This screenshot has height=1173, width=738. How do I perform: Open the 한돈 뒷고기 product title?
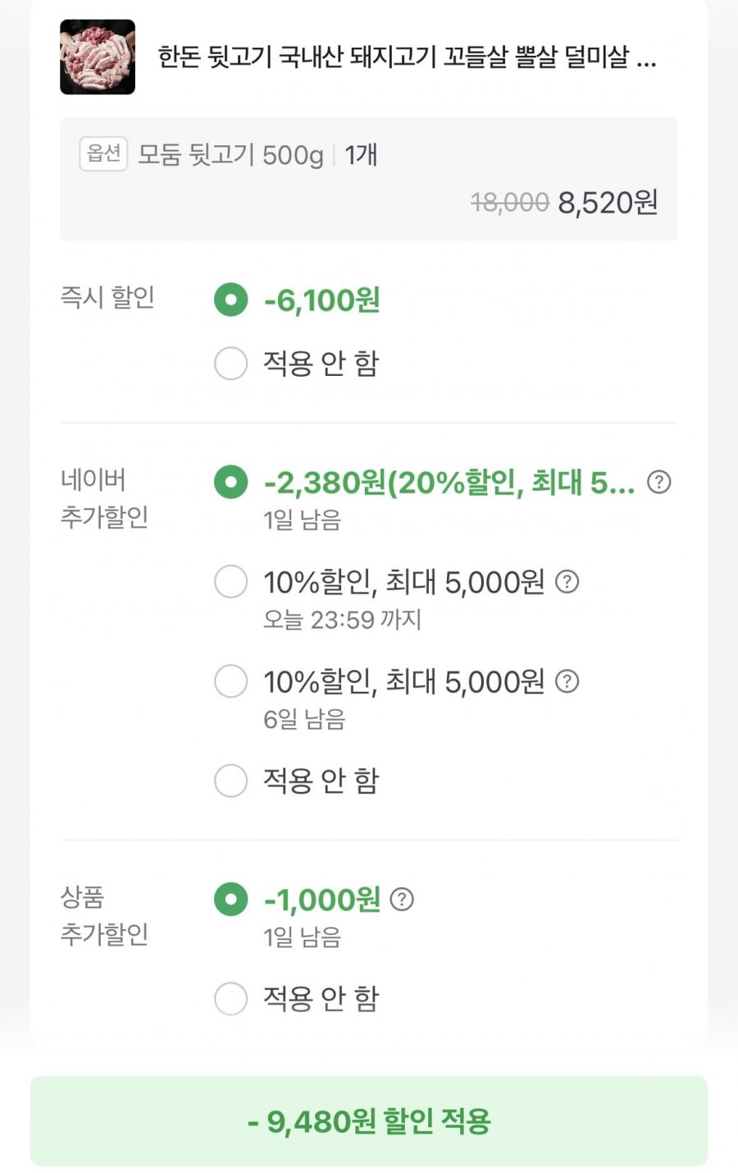click(407, 57)
